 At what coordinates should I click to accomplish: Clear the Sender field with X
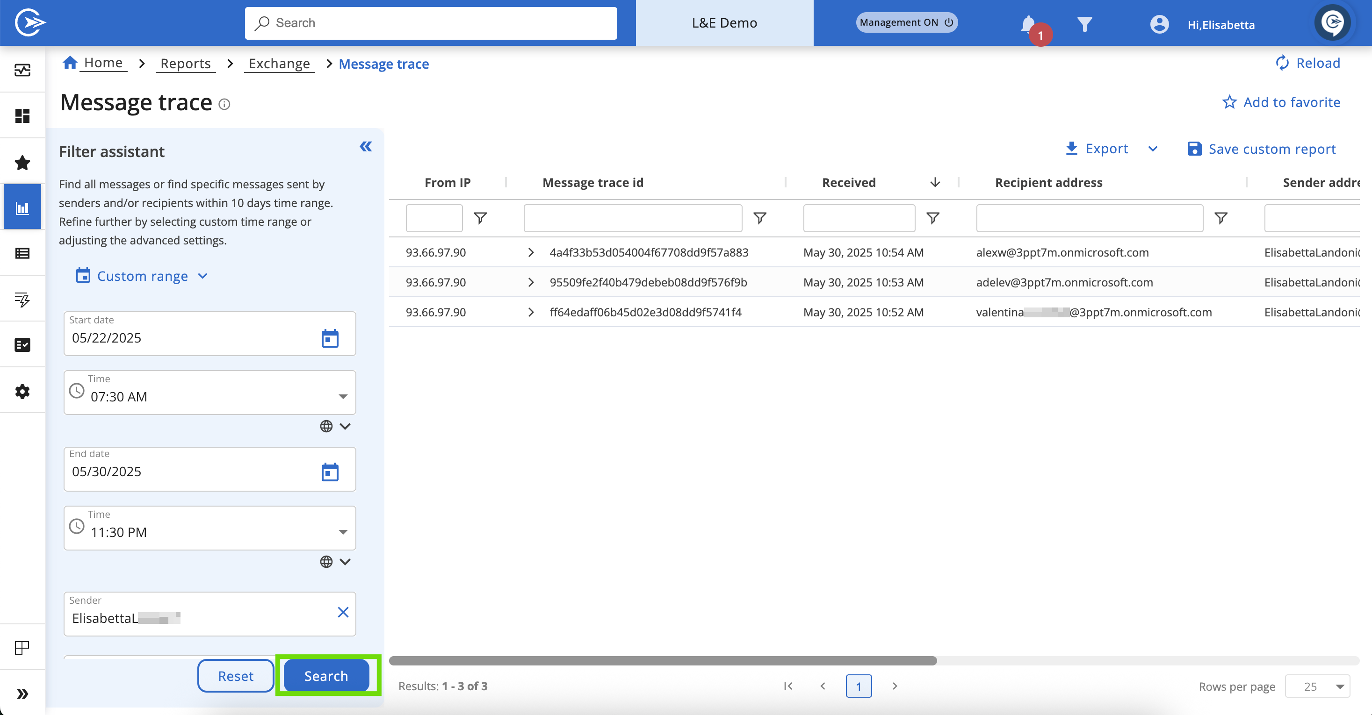click(343, 612)
